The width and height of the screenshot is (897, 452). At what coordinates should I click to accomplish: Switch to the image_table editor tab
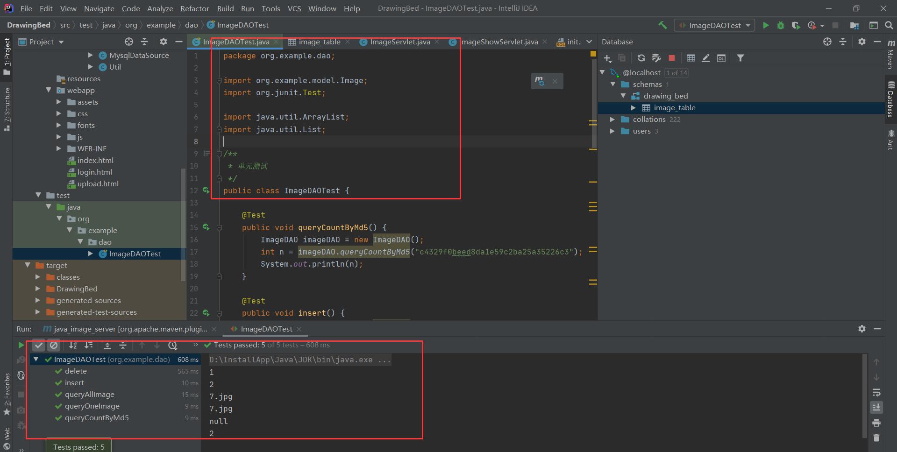pos(319,42)
